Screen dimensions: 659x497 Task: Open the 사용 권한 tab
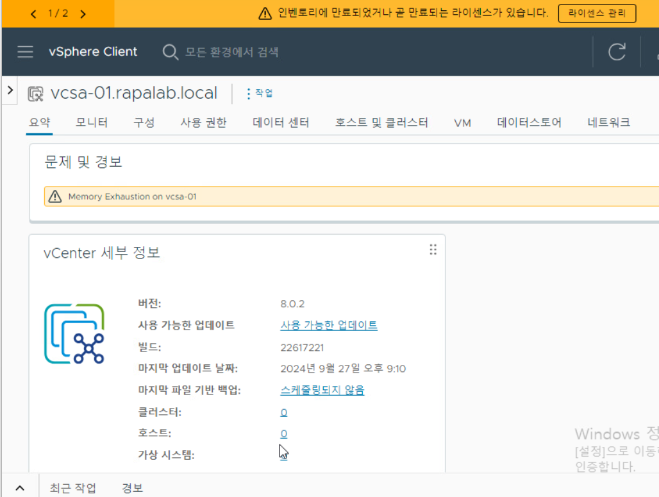(203, 122)
